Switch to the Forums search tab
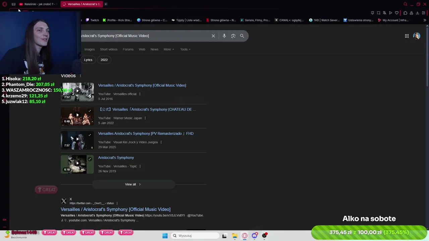Screen dimensions: 429x241 coord(128,49)
